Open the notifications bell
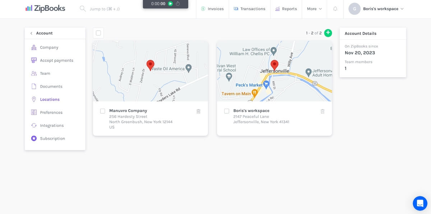Image resolution: width=431 pixels, height=214 pixels. tap(335, 9)
